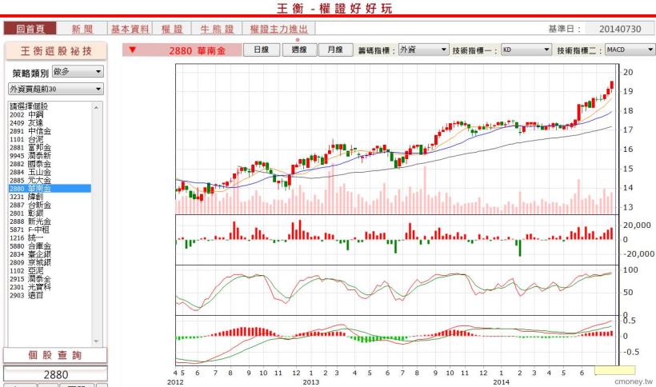
Task: Open the 基本資料 tab
Action: (x=130, y=29)
